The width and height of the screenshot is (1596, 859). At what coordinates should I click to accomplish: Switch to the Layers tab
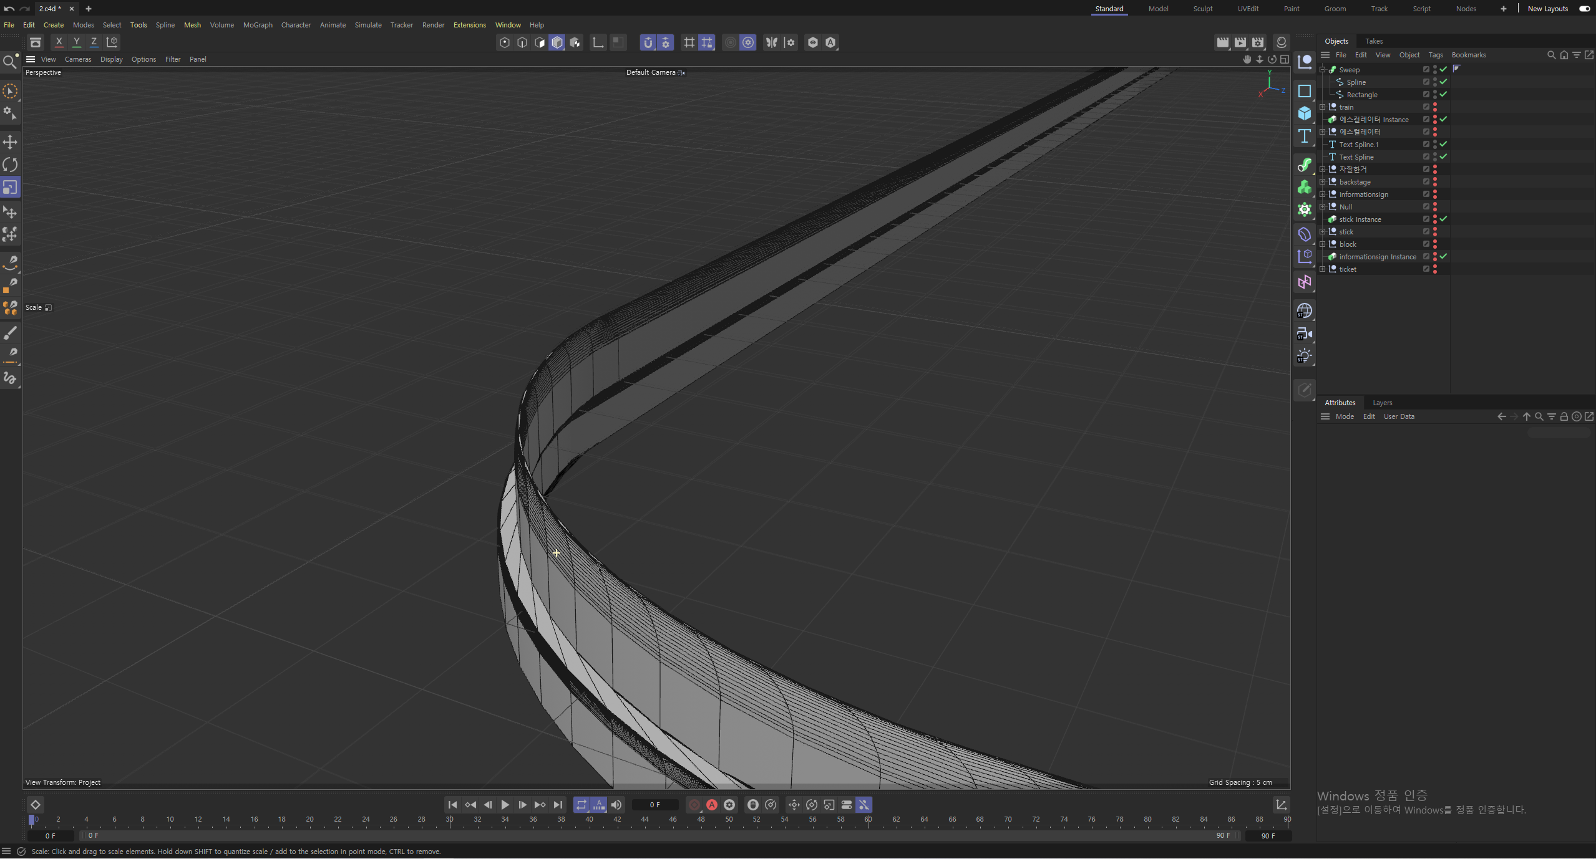click(x=1382, y=403)
